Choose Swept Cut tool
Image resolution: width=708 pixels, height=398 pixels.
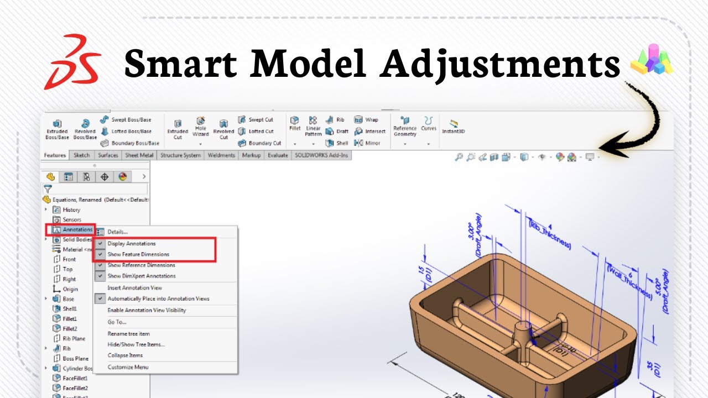tap(256, 119)
